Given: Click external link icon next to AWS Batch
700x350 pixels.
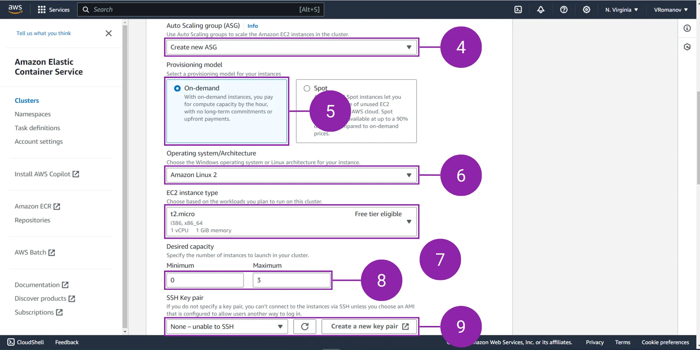Looking at the screenshot, I should coord(52,252).
